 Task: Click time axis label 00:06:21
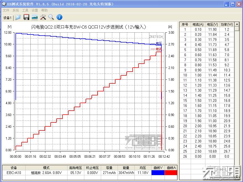(x=90, y=157)
